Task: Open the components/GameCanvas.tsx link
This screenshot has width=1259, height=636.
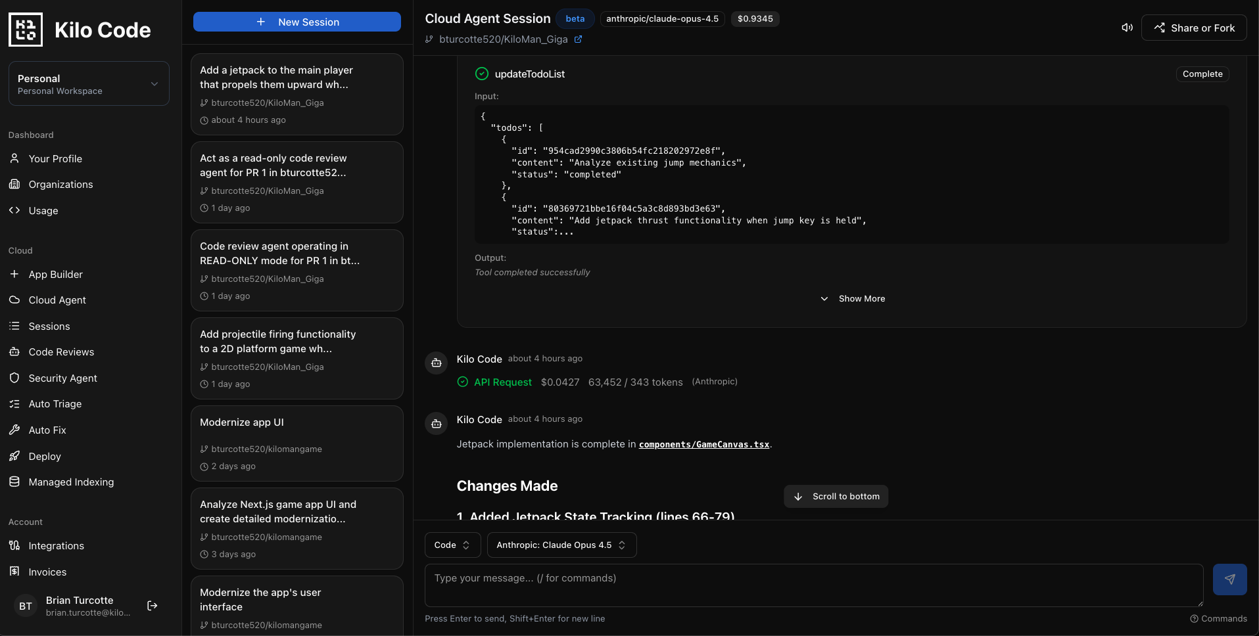Action: point(704,444)
